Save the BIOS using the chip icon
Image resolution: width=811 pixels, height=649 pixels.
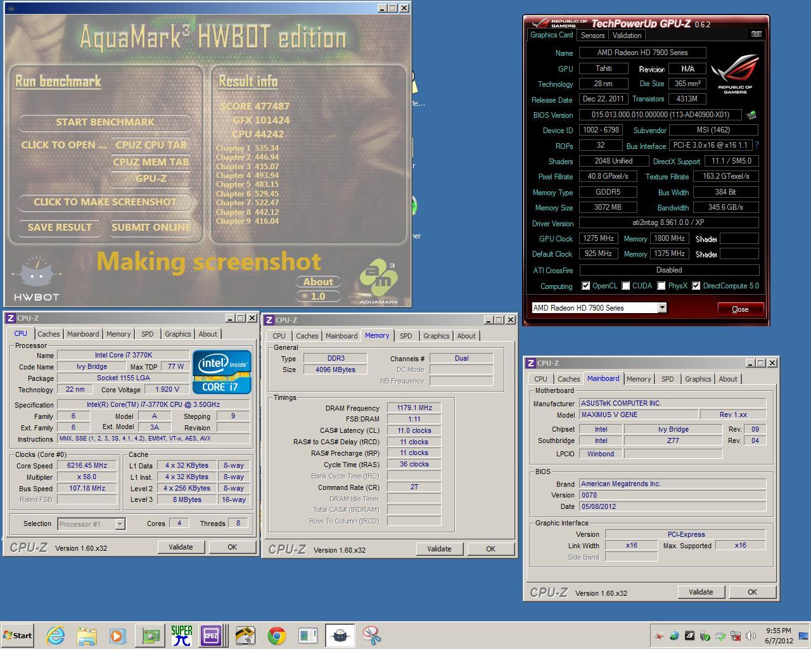(751, 115)
